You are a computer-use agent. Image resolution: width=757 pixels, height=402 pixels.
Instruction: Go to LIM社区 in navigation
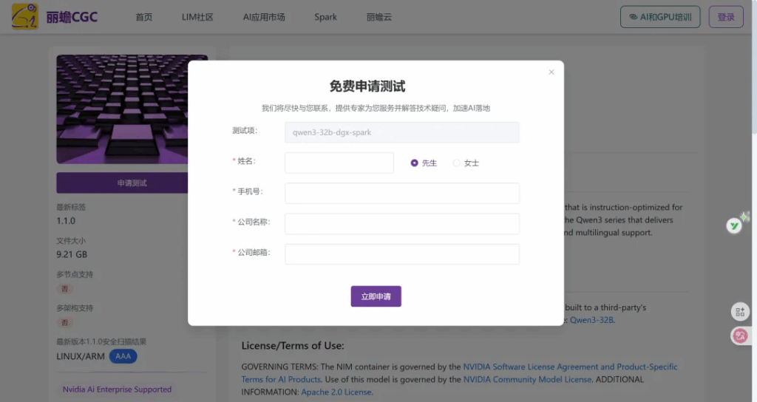tap(197, 17)
